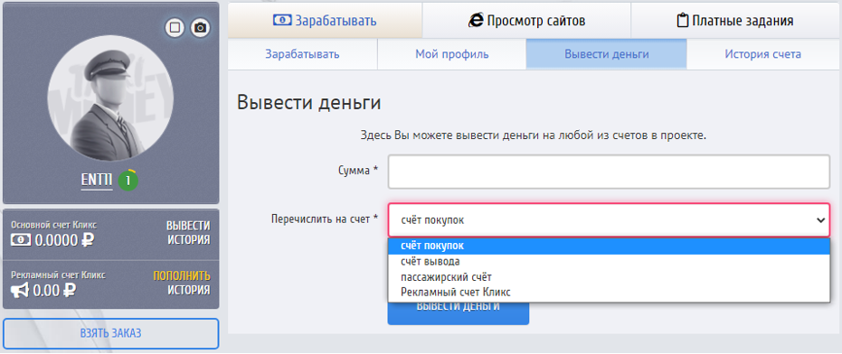This screenshot has width=842, height=354.
Task: Click the 0.00 ₽ advertising balance value
Action: [54, 291]
